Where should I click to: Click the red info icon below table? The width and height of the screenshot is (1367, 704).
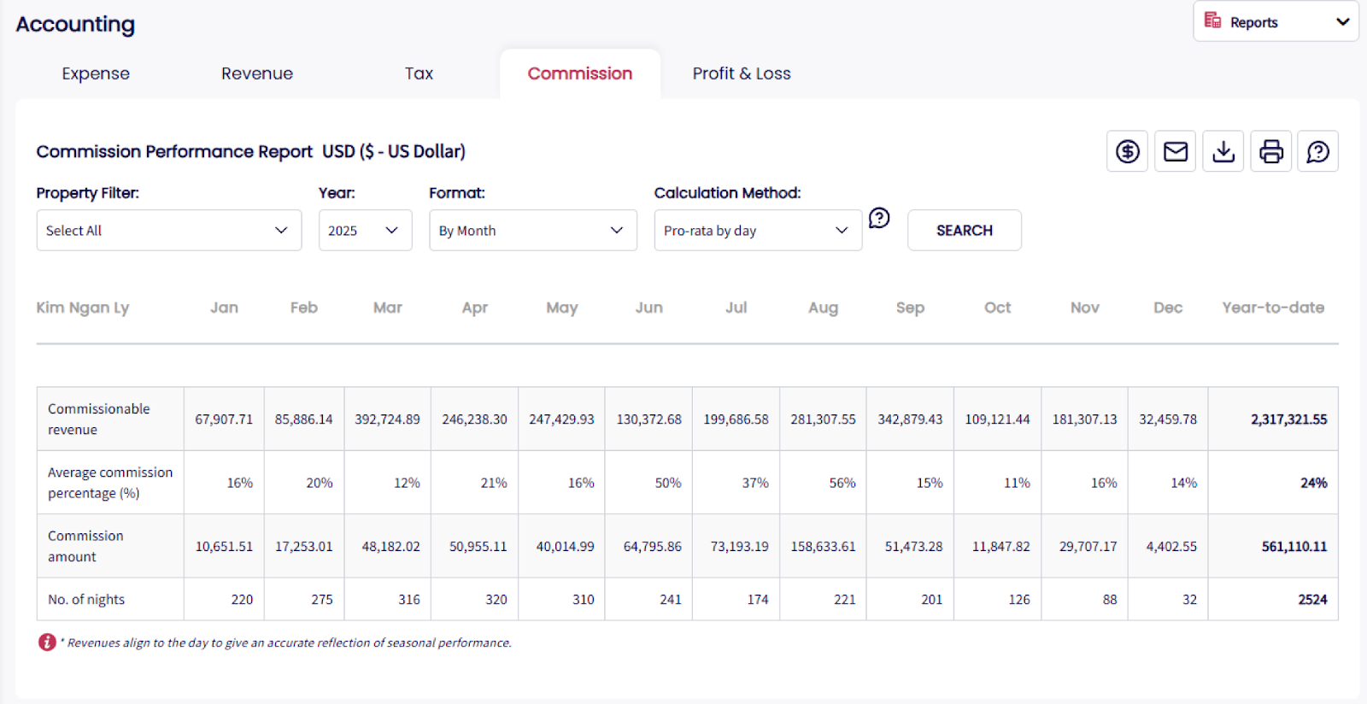47,642
